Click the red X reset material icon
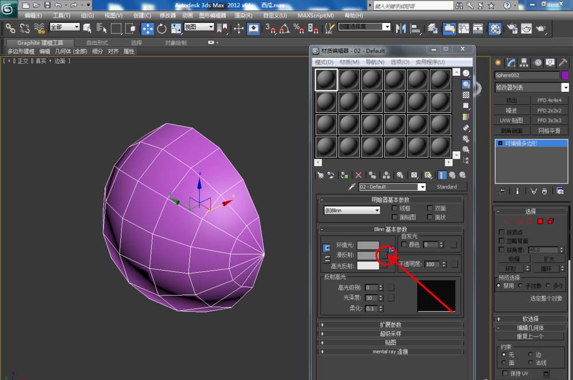Viewport: 573px width, 380px height. point(359,175)
